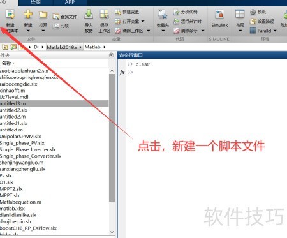Click the Layout icon
This screenshot has width=287, height=238.
click(x=240, y=14)
